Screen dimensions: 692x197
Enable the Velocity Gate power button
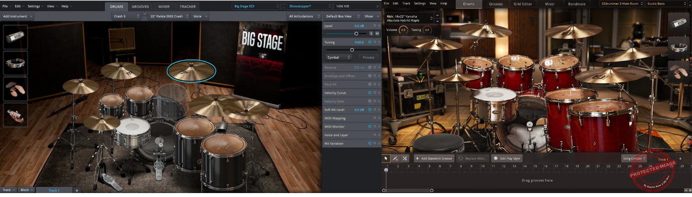click(369, 101)
